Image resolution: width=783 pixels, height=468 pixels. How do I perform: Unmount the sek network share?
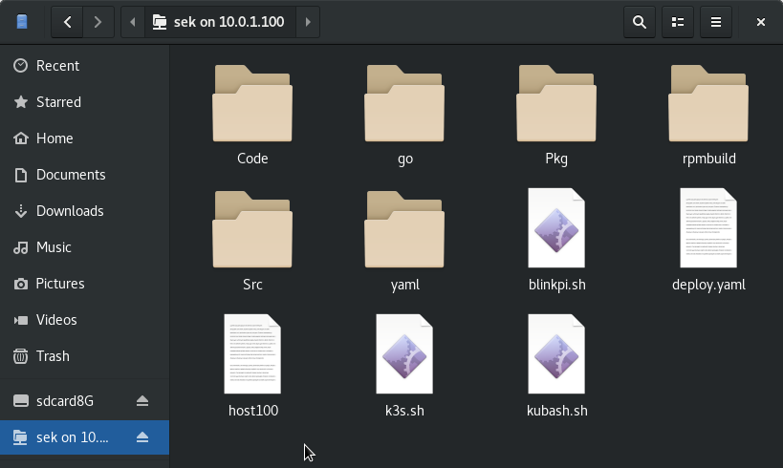coord(142,437)
